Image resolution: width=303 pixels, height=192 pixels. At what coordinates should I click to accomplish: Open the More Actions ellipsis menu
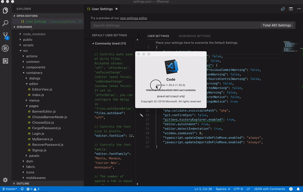[299, 9]
